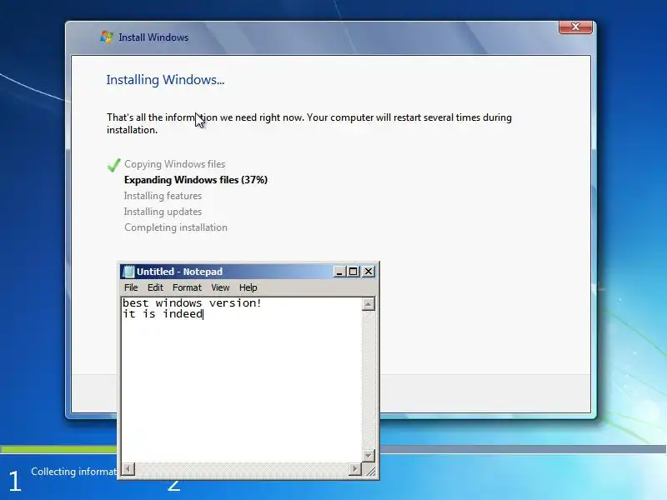Click the 'Installing updates' step
The image size is (667, 500).
click(163, 212)
